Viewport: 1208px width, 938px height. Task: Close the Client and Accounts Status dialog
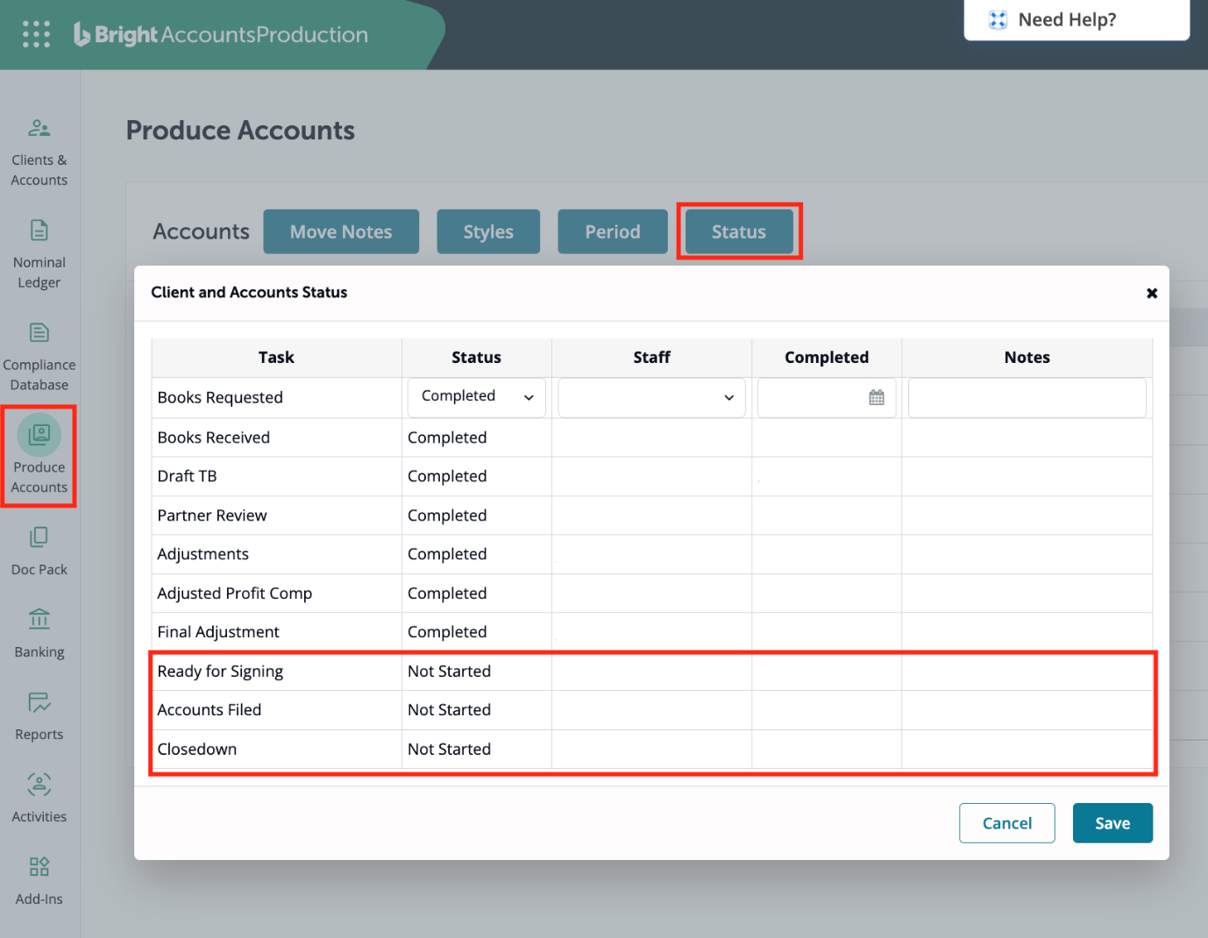coord(1152,293)
